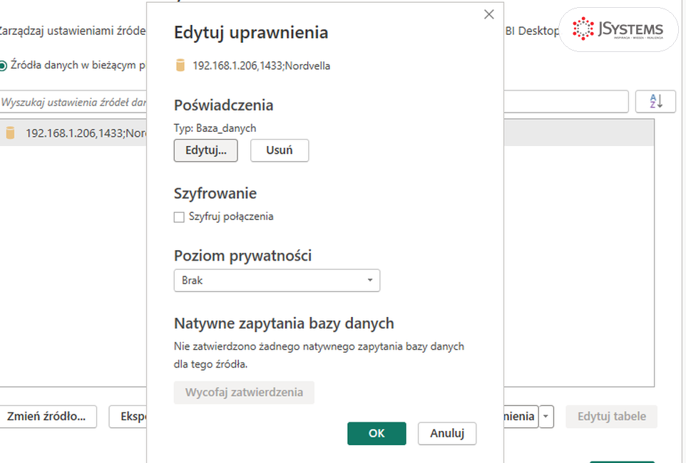Cancel with the Anuluj button
686x463 pixels.
click(x=447, y=433)
